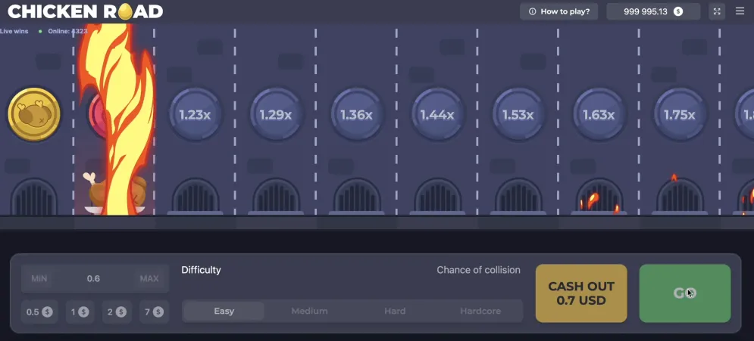Click the sewer grate under 1.75x

680,197
